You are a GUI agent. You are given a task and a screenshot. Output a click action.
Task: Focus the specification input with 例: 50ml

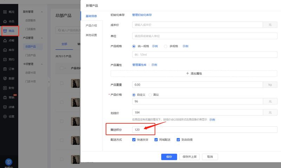pyautogui.click(x=205, y=55)
